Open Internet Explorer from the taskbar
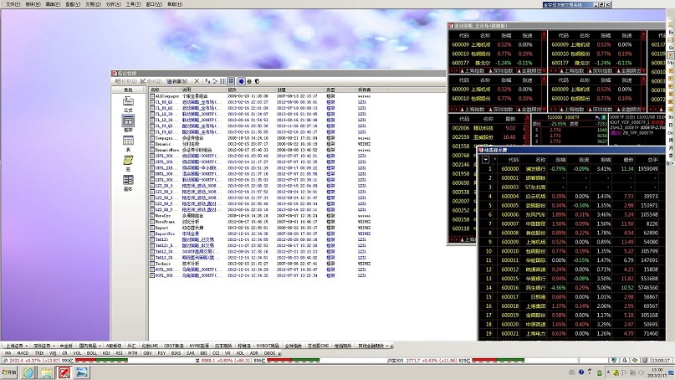Screen dimensions: 675x380 click(x=28, y=372)
